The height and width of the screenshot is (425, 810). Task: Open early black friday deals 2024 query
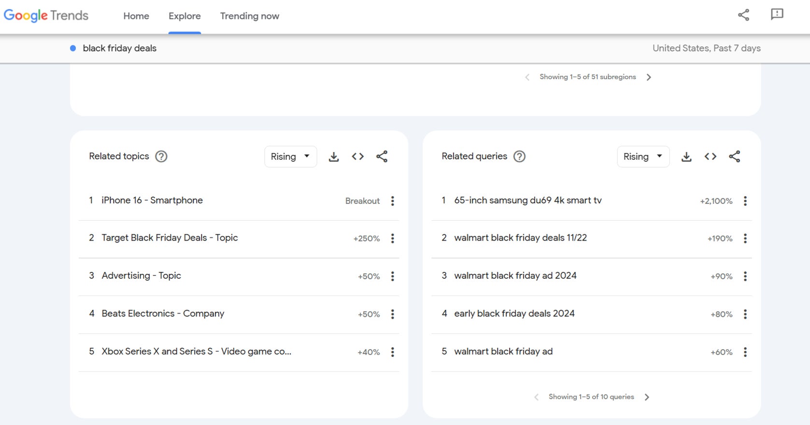514,313
